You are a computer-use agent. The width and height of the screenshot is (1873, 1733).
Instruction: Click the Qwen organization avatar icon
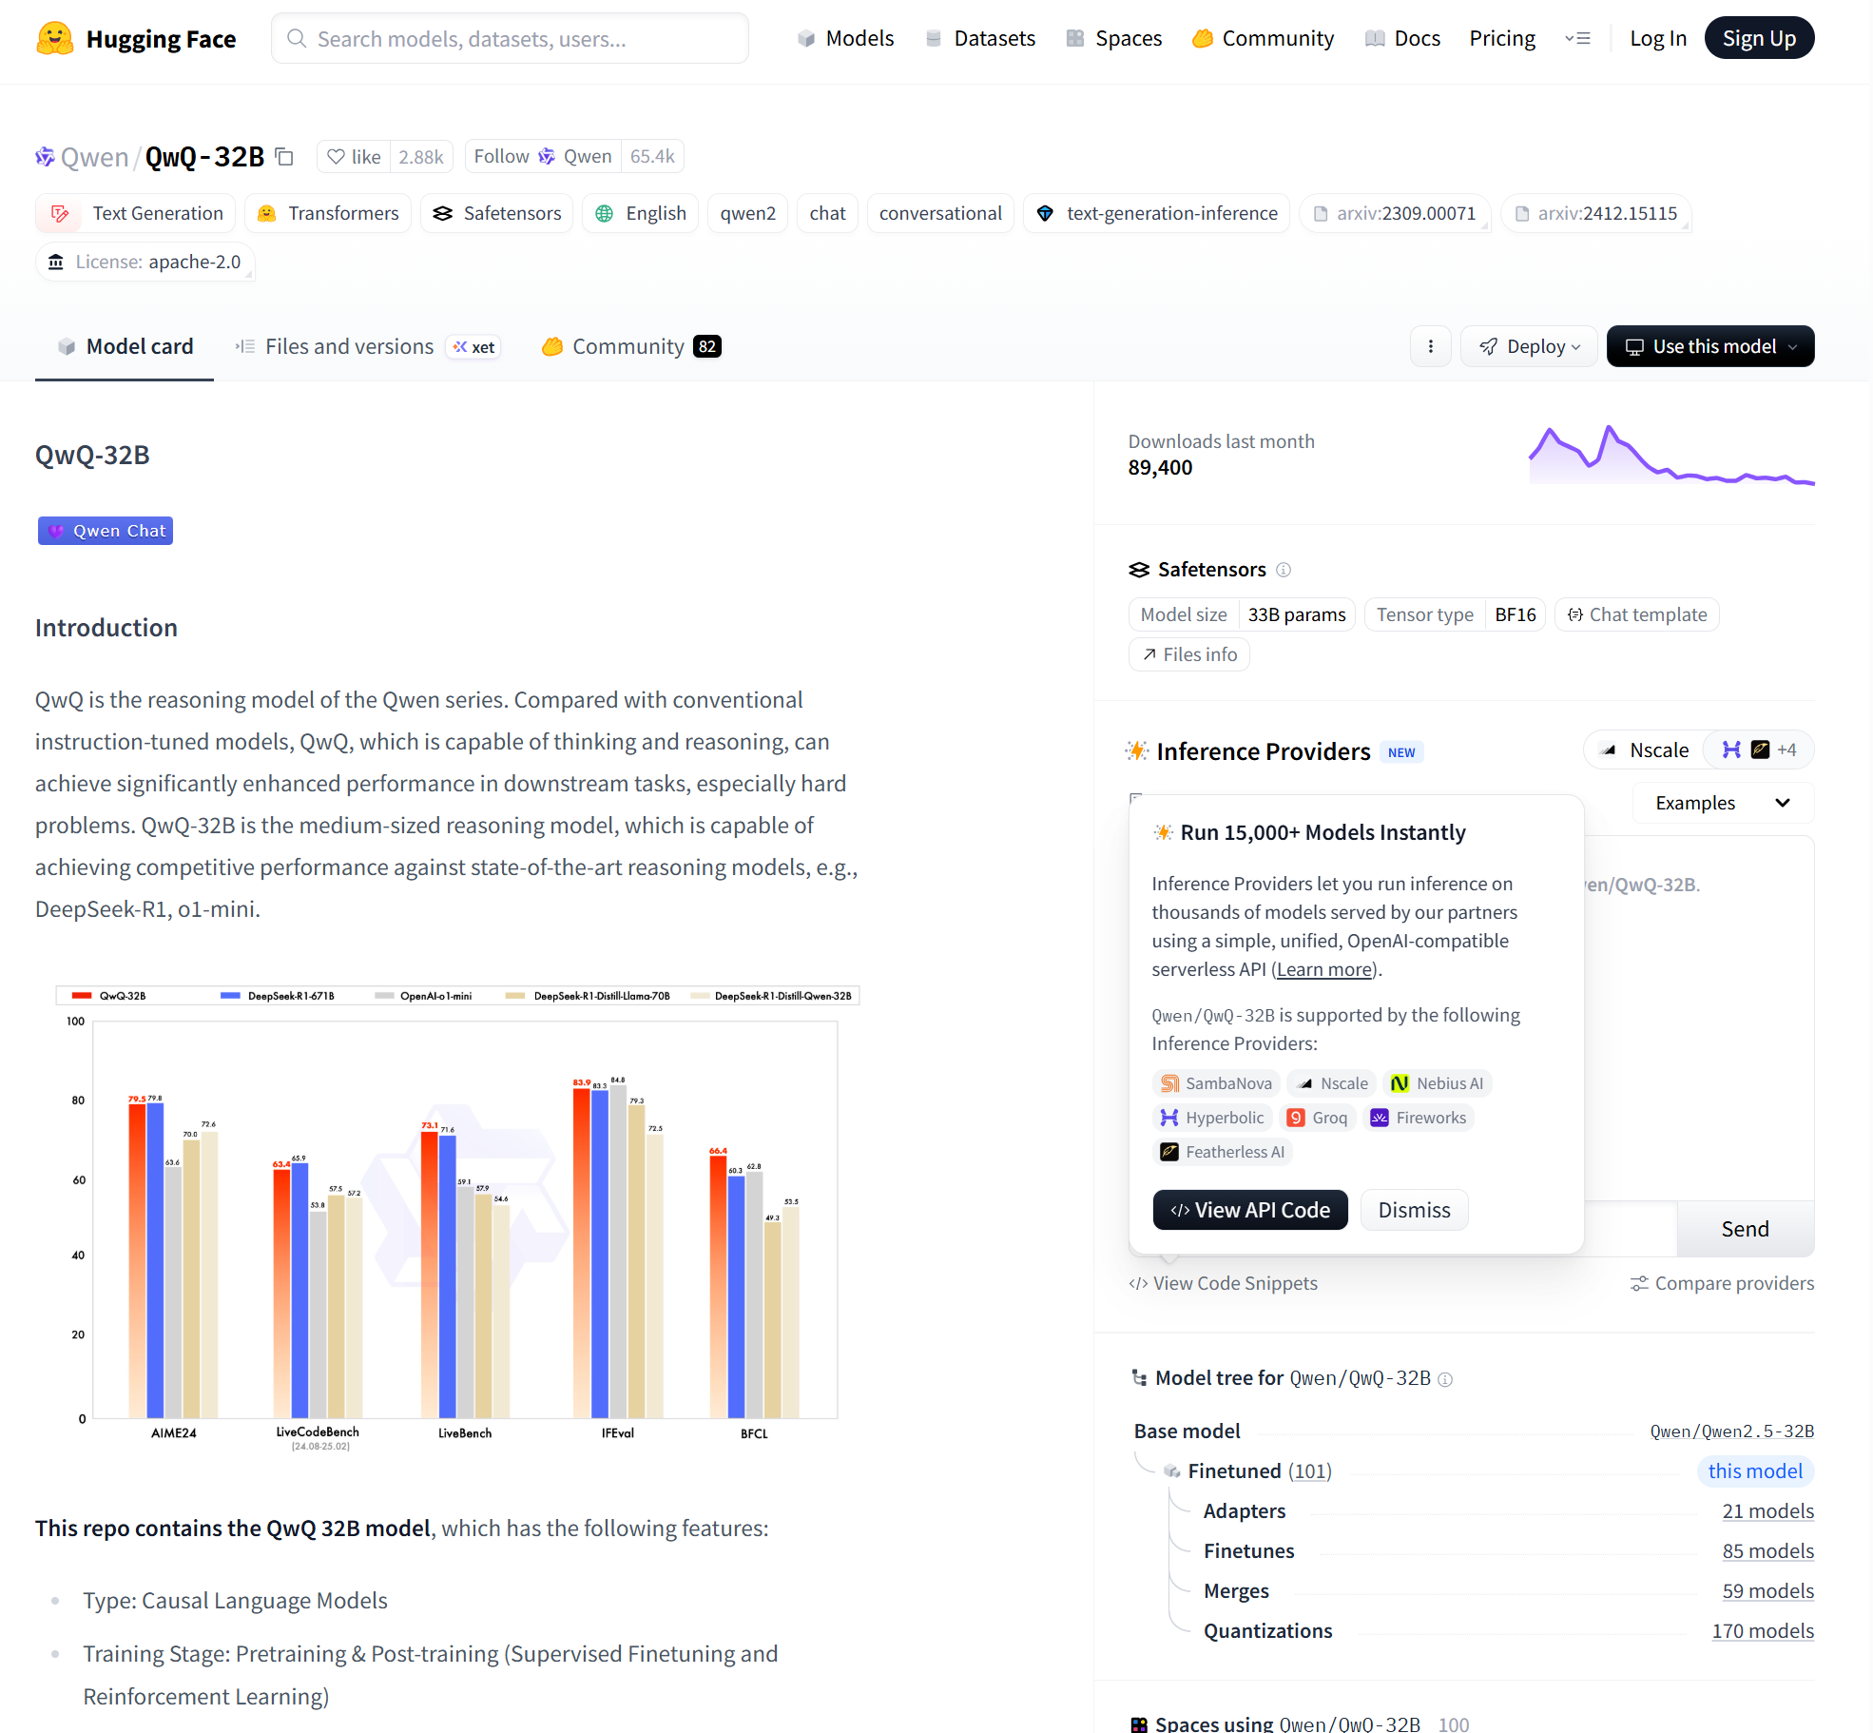point(45,157)
